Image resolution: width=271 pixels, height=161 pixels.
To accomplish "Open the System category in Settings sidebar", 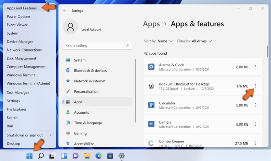I will pos(98,60).
